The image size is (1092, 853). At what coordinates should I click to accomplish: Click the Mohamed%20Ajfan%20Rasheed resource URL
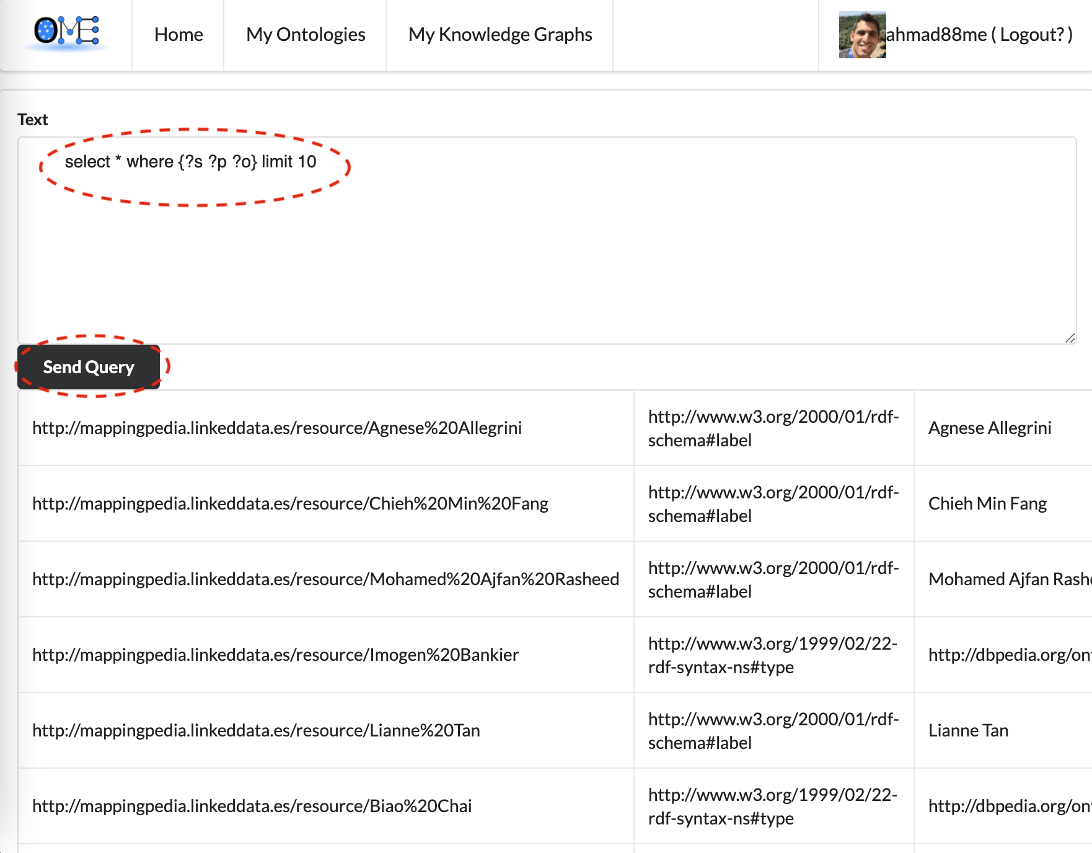click(325, 579)
